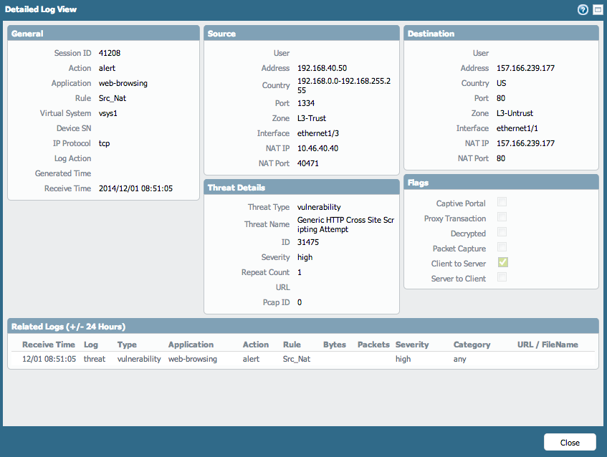Check the Decrypted flag checkbox
This screenshot has height=457, width=607.
click(502, 233)
